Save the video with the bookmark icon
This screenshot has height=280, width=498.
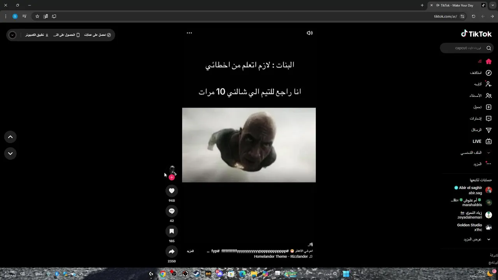point(172,231)
